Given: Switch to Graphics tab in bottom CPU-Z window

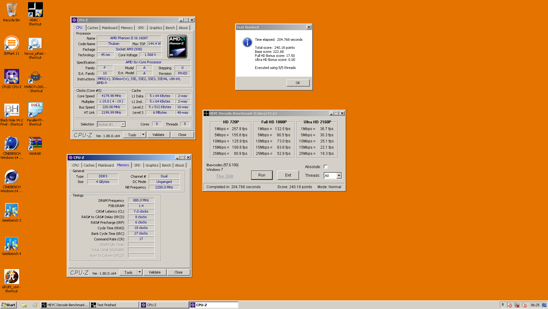Looking at the screenshot, I should pyautogui.click(x=152, y=165).
